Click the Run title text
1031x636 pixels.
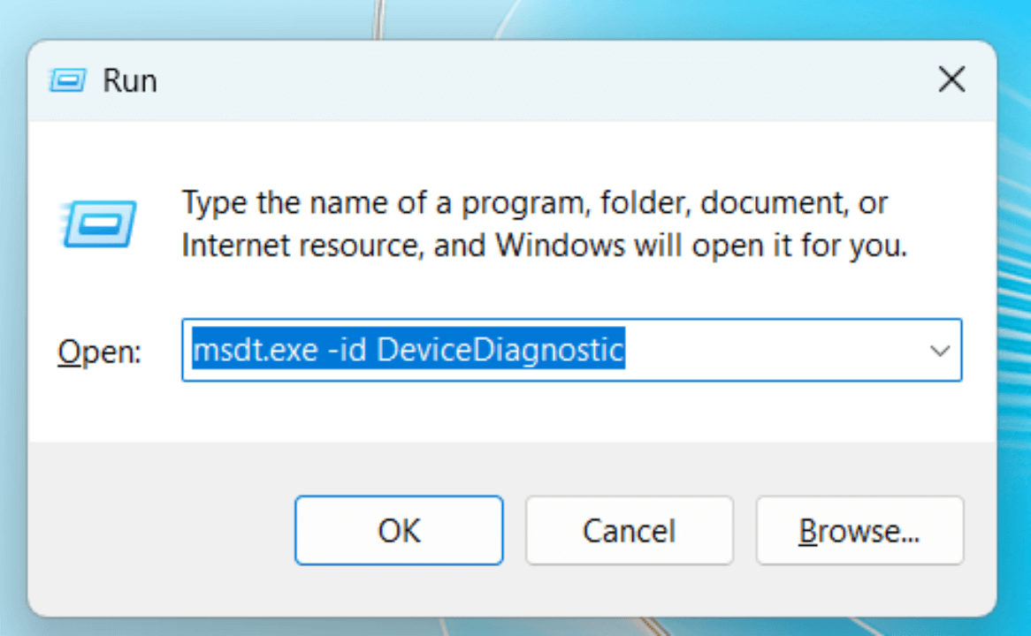pos(129,79)
